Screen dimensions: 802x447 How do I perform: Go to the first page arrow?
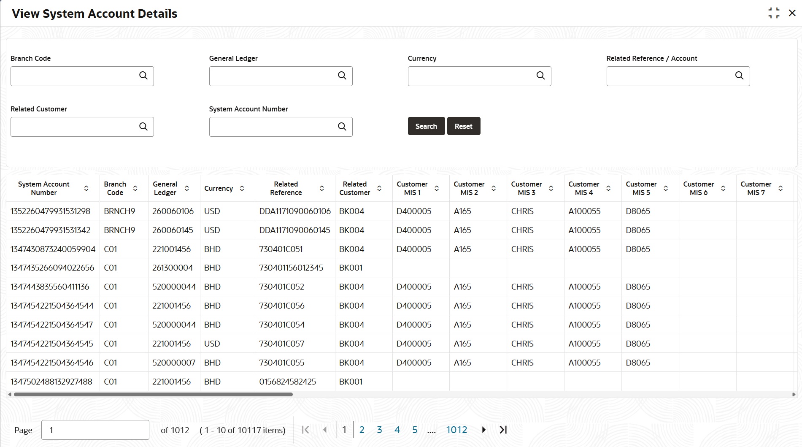[x=306, y=430]
